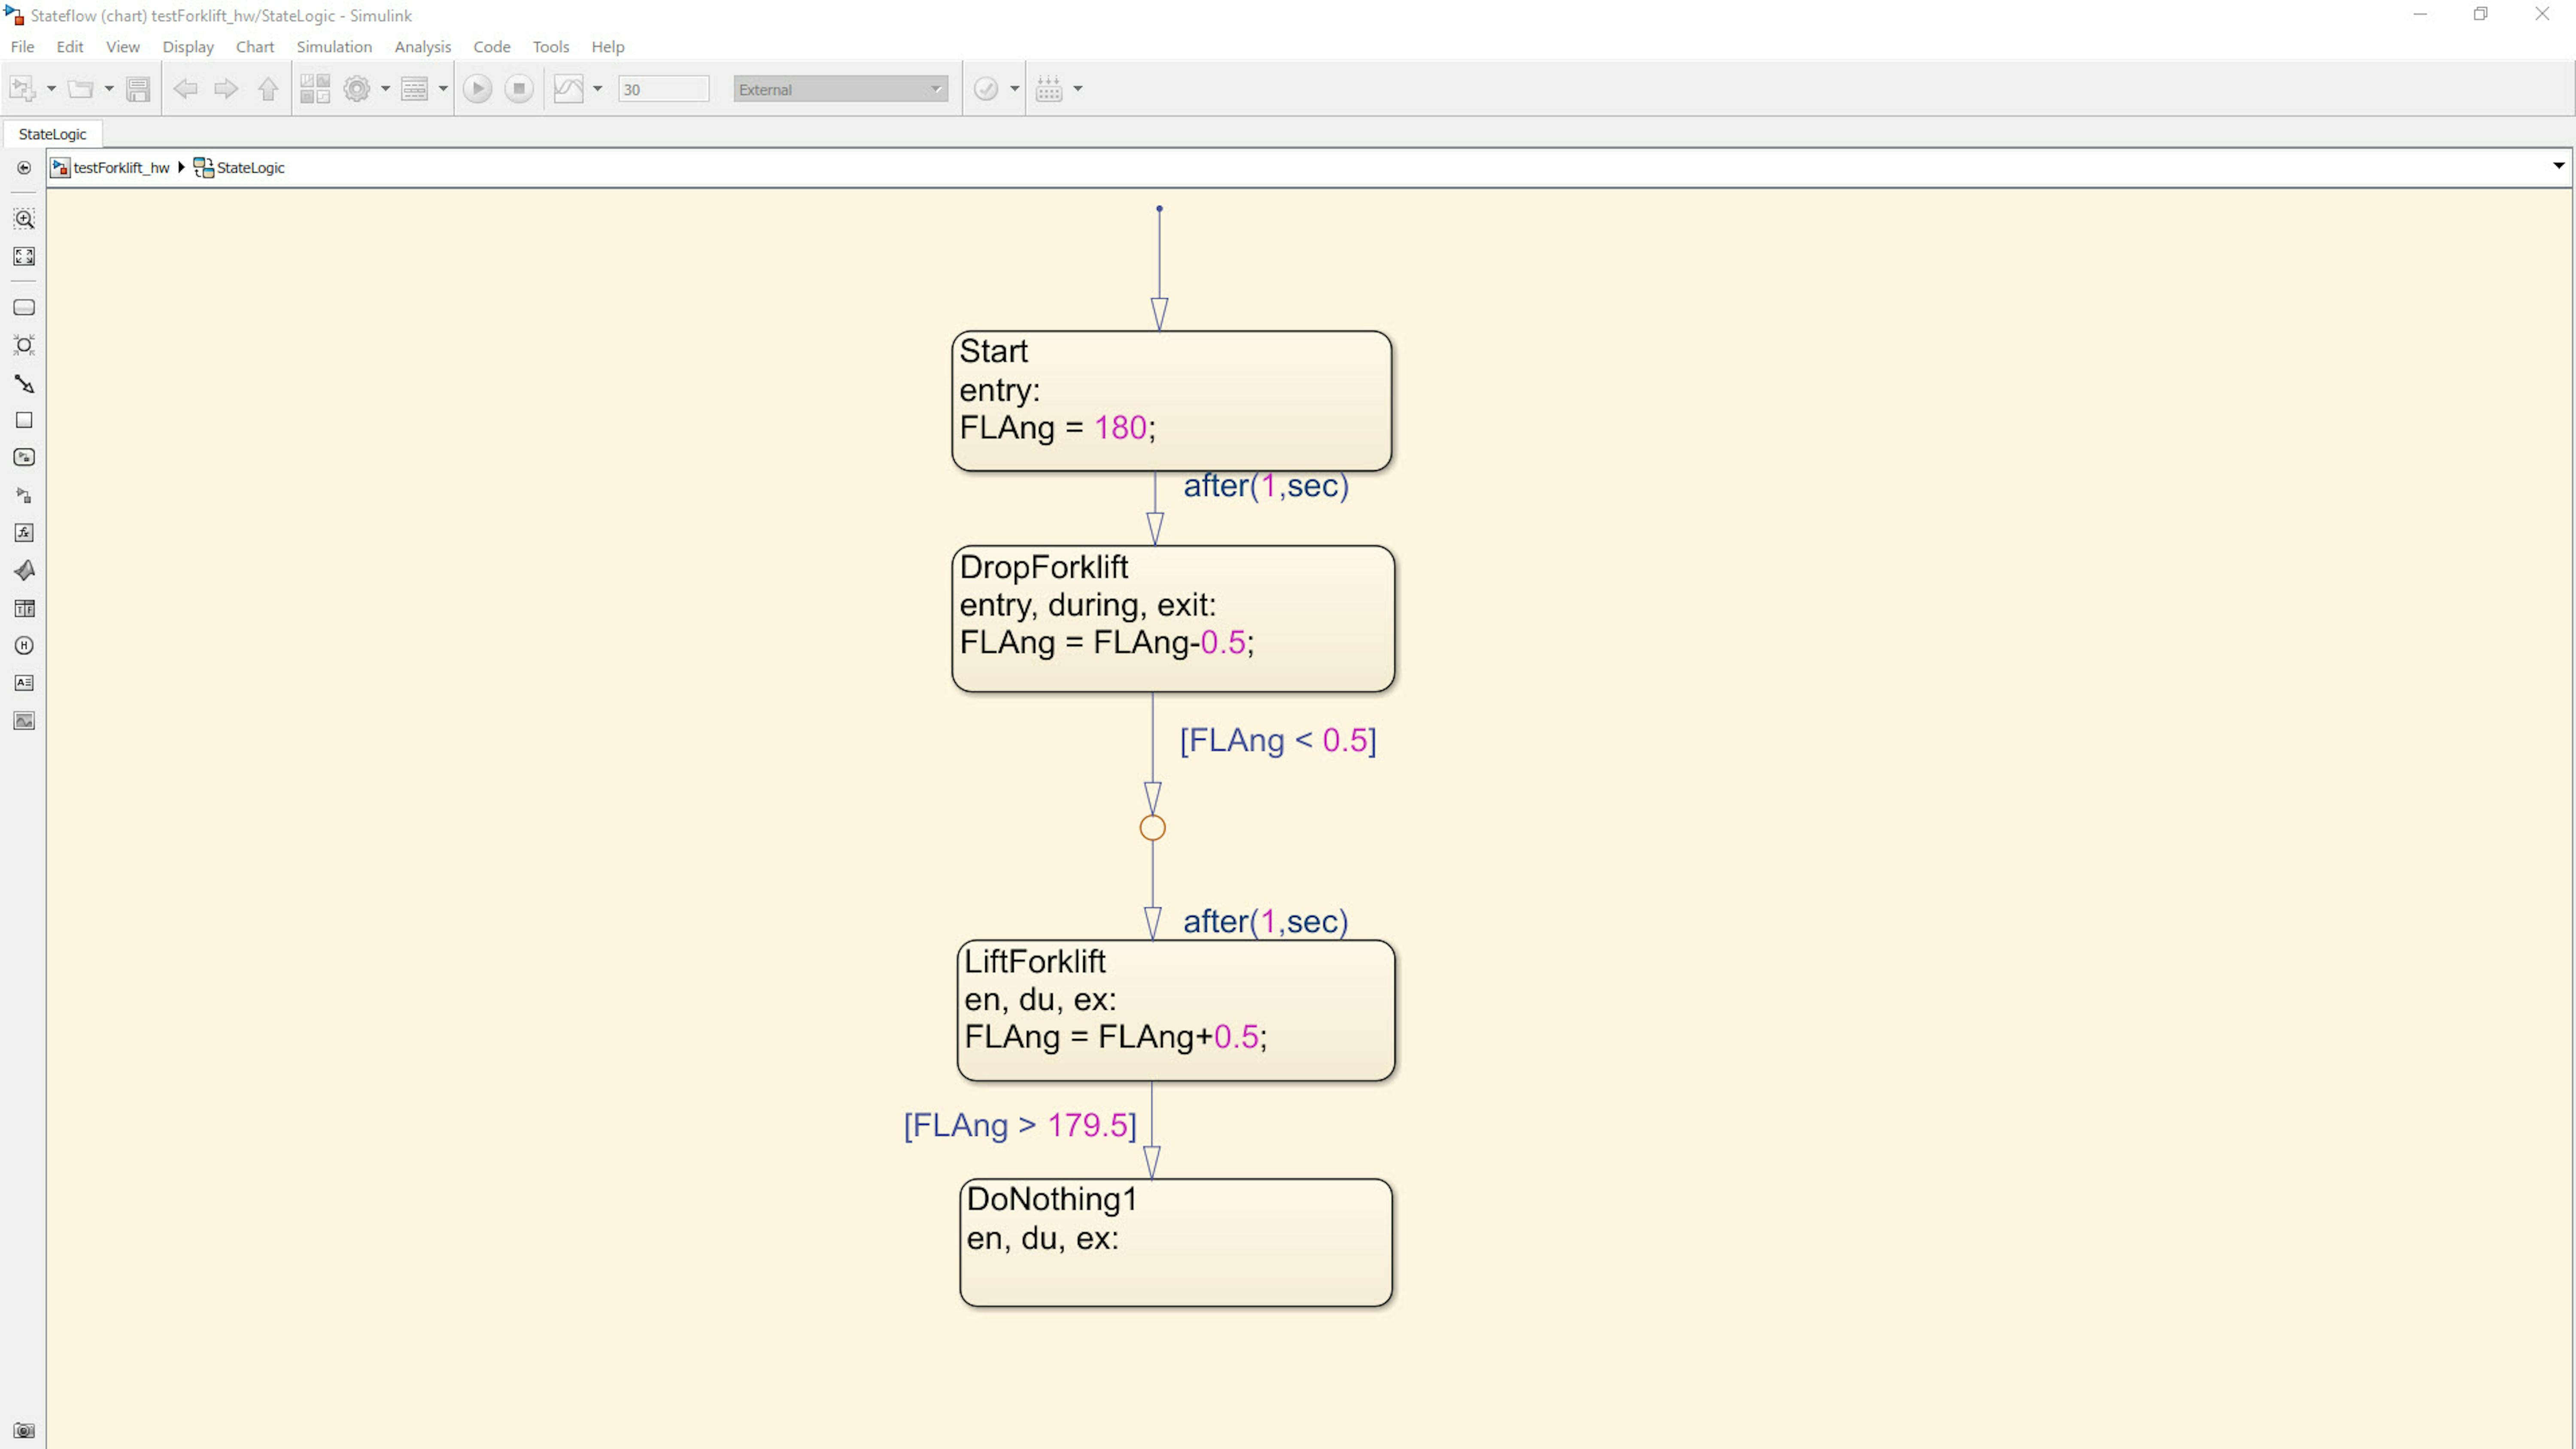The height and width of the screenshot is (1449, 2576).
Task: Open the Simulation Data Inspector icon
Action: click(x=568, y=89)
